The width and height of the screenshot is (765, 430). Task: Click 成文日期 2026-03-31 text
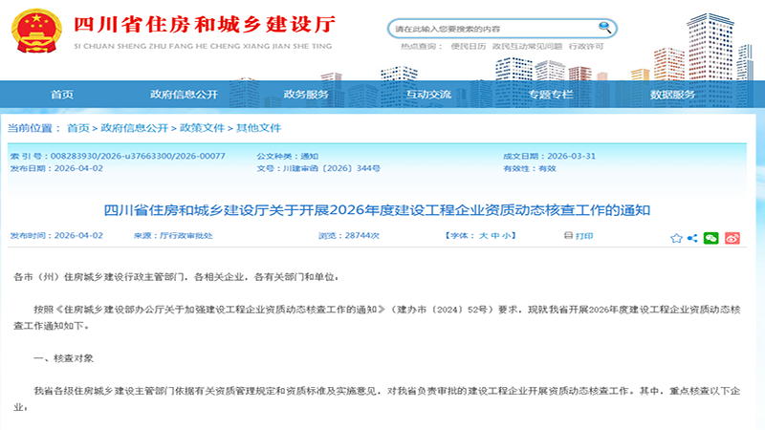[x=549, y=156]
